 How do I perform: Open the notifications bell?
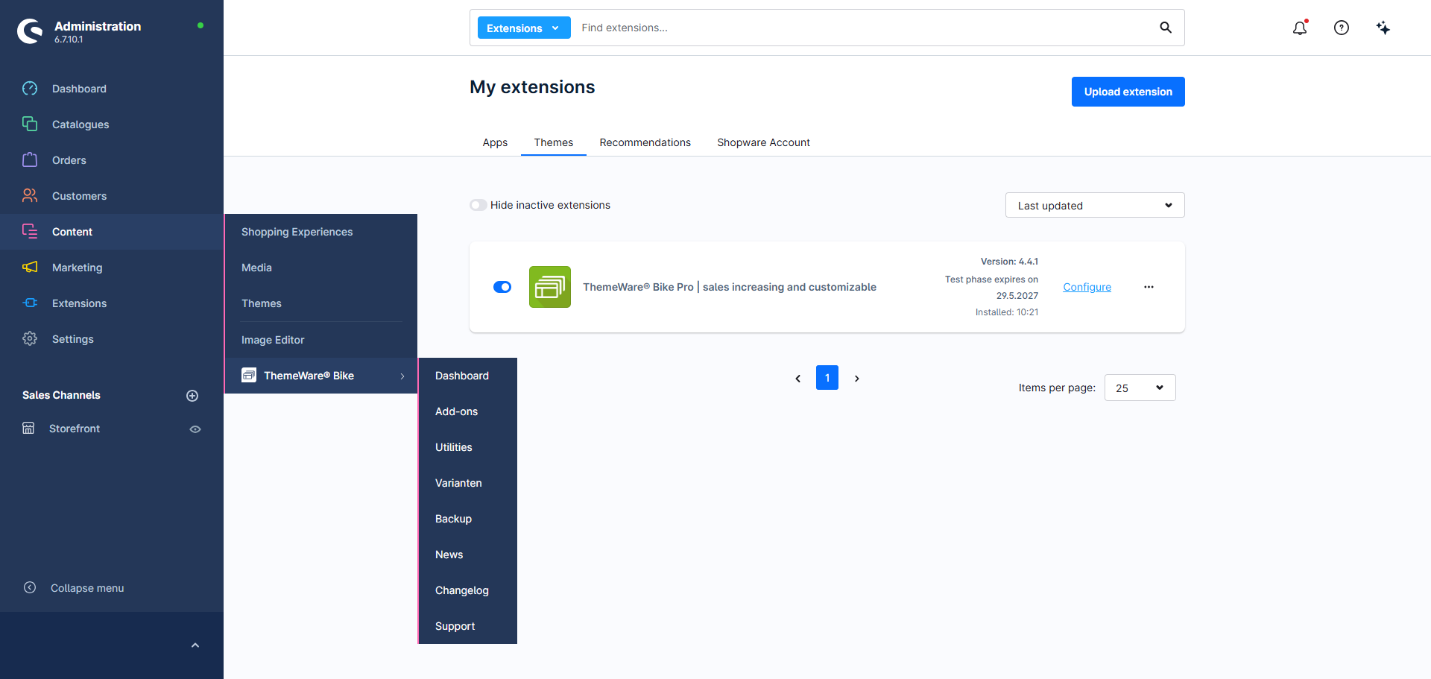1300,28
